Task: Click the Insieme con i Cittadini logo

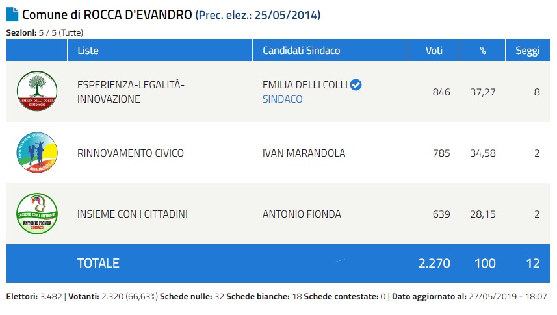Action: coord(36,214)
